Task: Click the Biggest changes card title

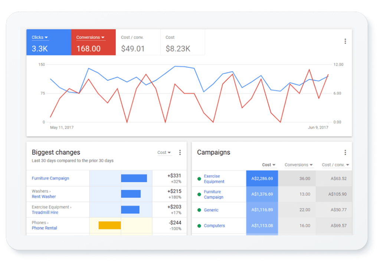Action: (x=56, y=152)
